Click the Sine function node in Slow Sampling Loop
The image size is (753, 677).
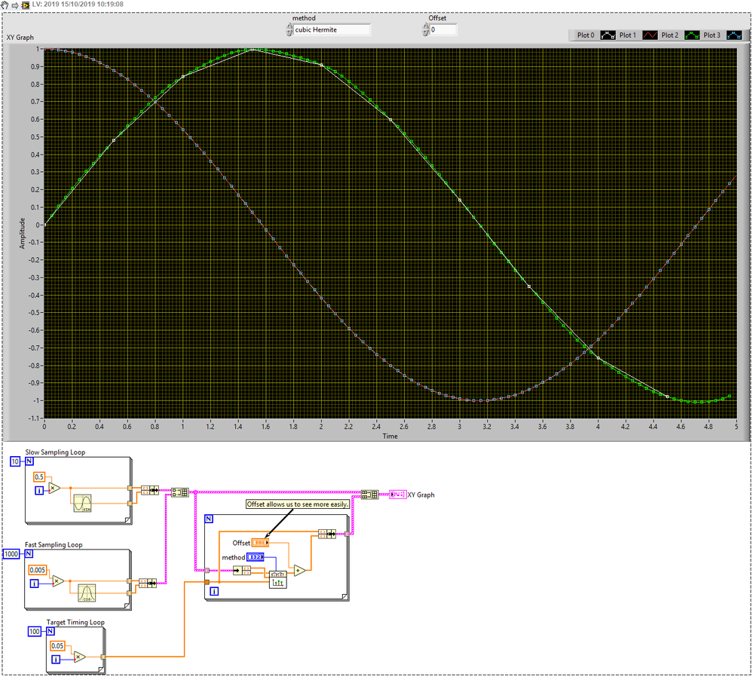click(82, 503)
